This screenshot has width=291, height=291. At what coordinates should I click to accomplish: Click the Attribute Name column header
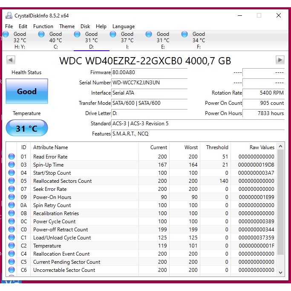pos(85,147)
